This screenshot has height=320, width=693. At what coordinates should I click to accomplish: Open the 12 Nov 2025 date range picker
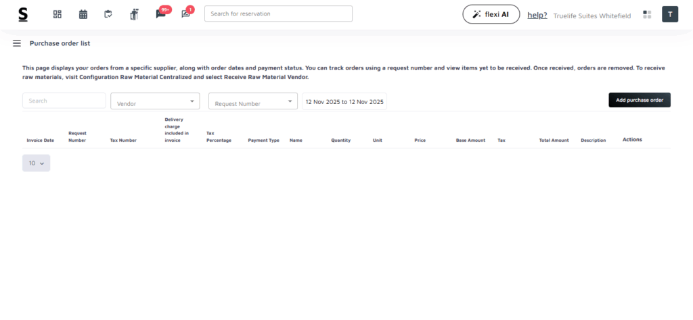click(x=344, y=101)
